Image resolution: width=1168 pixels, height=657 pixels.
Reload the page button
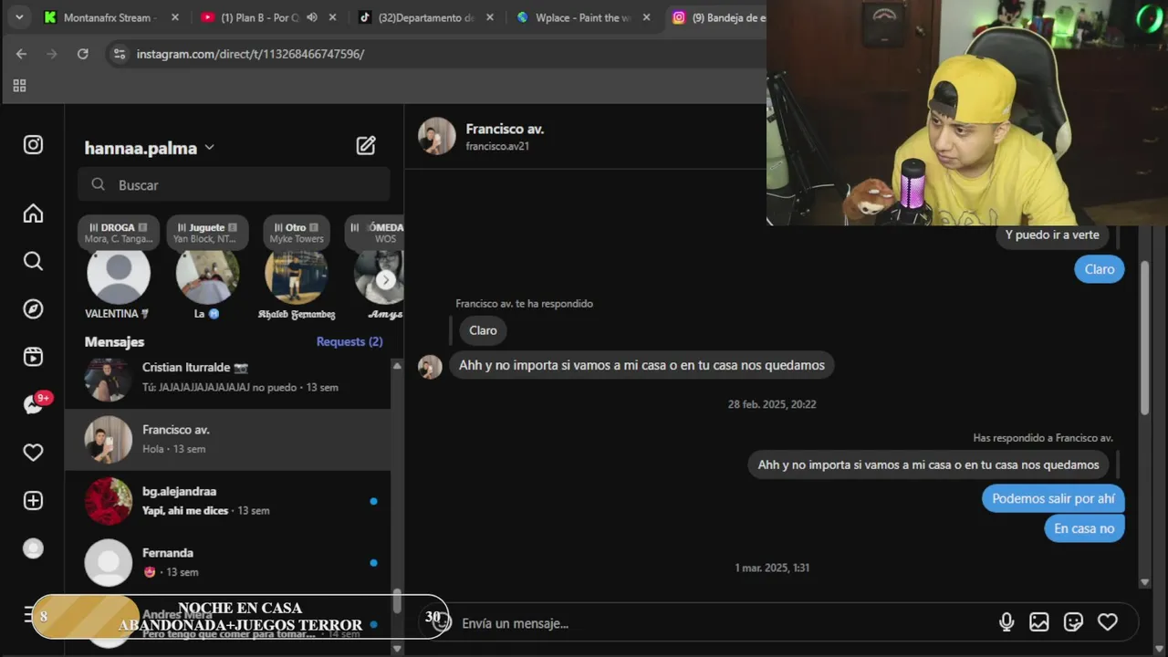tap(82, 54)
